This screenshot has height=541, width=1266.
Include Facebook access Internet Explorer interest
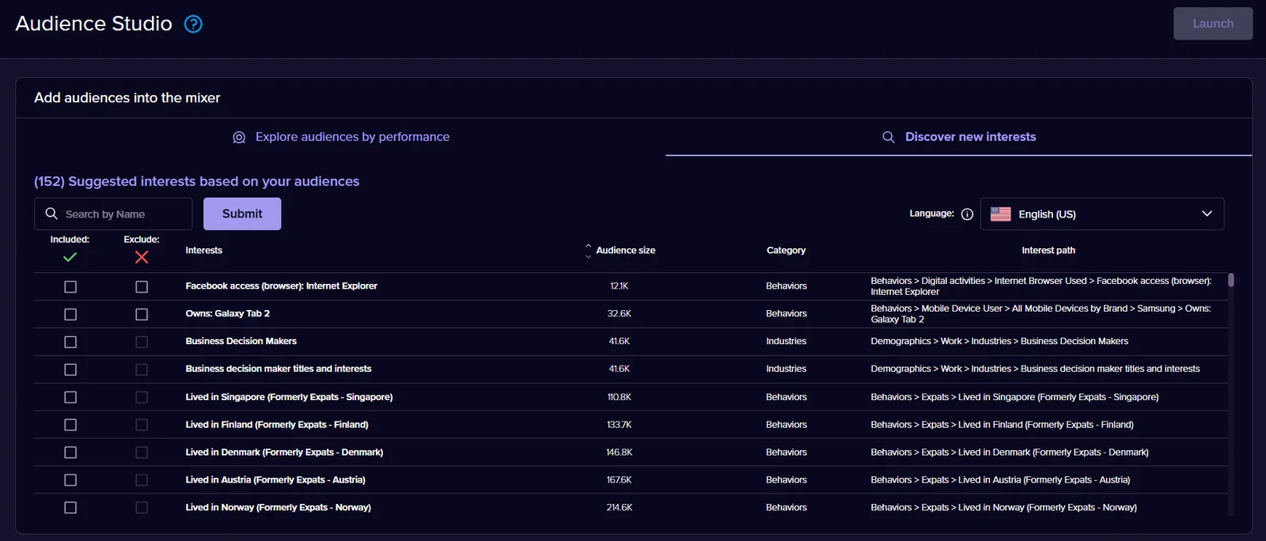pos(70,286)
